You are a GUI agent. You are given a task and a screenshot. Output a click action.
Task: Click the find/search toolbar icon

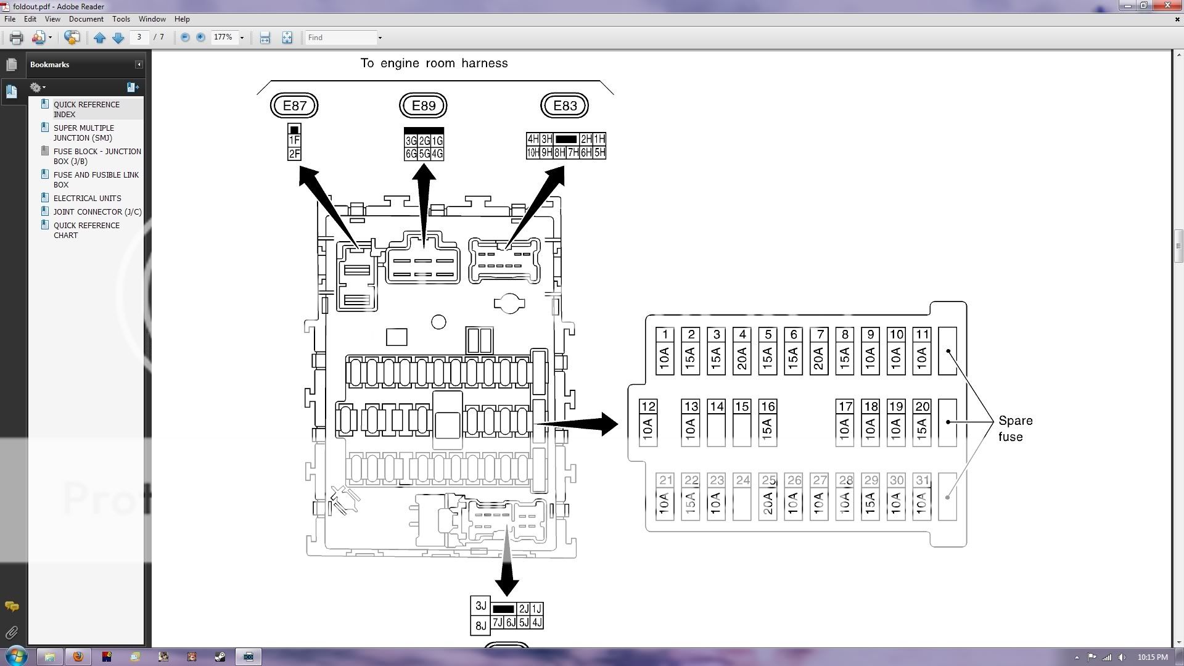[342, 38]
